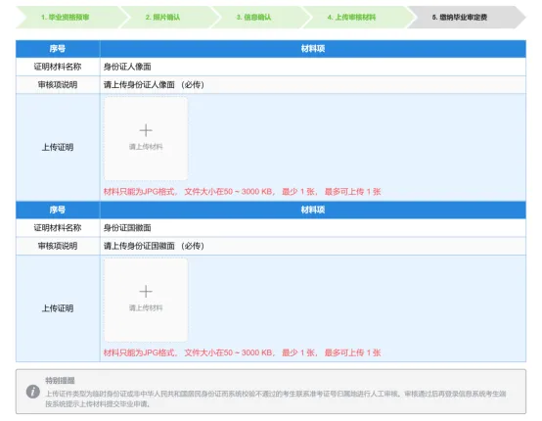This screenshot has width=542, height=421.
Task: Click 请上传身份证人像面 (必传) description
Action: click(x=154, y=85)
